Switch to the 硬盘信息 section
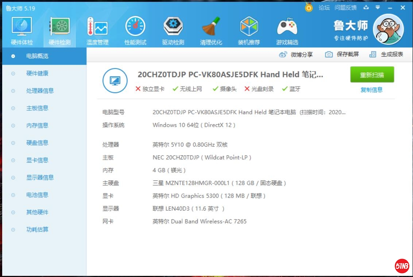 pos(37,143)
